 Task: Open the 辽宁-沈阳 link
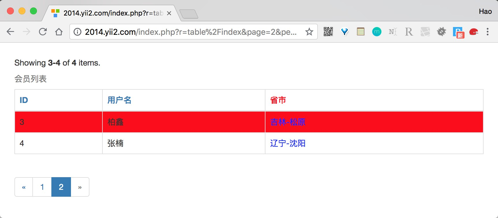pyautogui.click(x=288, y=143)
